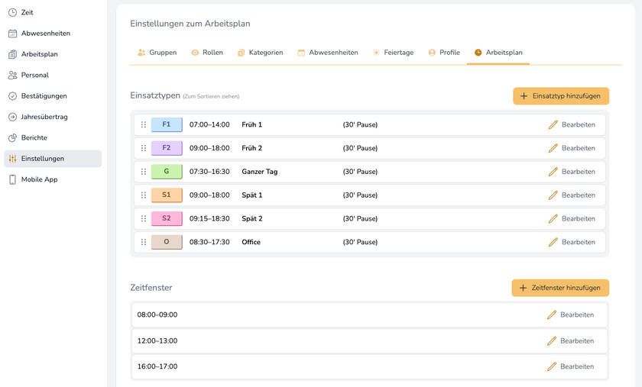Viewport: 642px width, 387px height.
Task: Open Arbeitsplan in the sidebar
Action: point(39,54)
